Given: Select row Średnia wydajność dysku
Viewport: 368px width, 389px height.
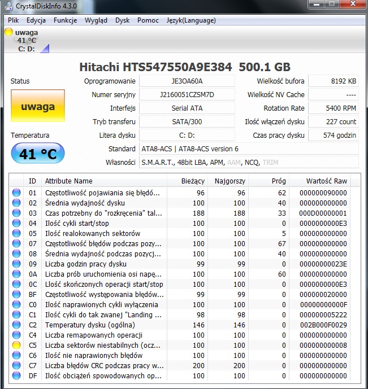Looking at the screenshot, I should click(x=180, y=203).
